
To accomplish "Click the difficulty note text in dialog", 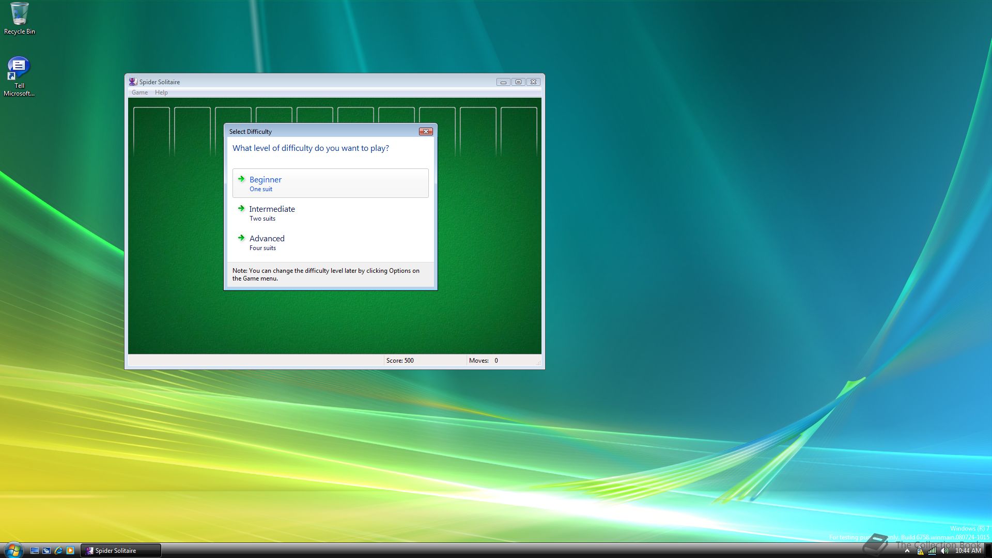I will [326, 274].
